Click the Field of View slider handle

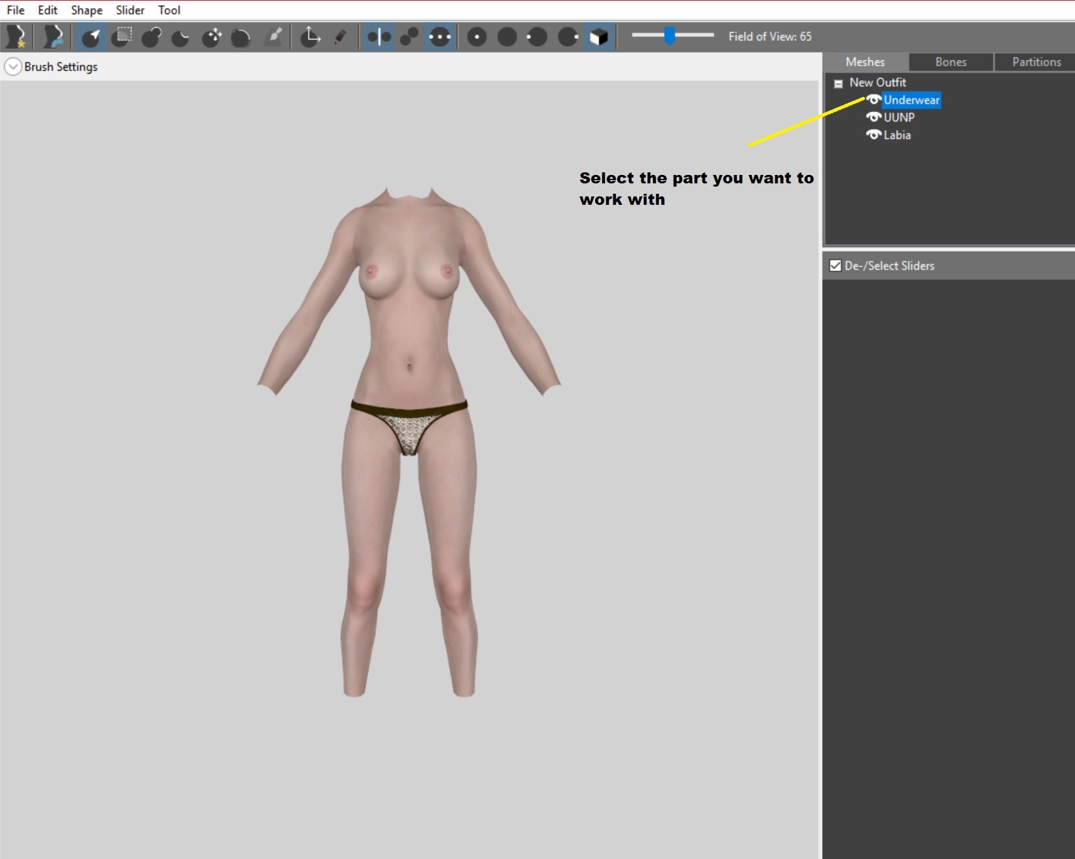[x=669, y=36]
